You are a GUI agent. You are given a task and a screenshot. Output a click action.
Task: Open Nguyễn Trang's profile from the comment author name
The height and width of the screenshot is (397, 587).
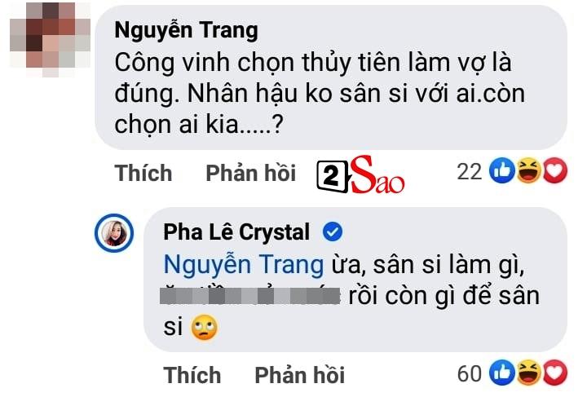click(x=187, y=30)
